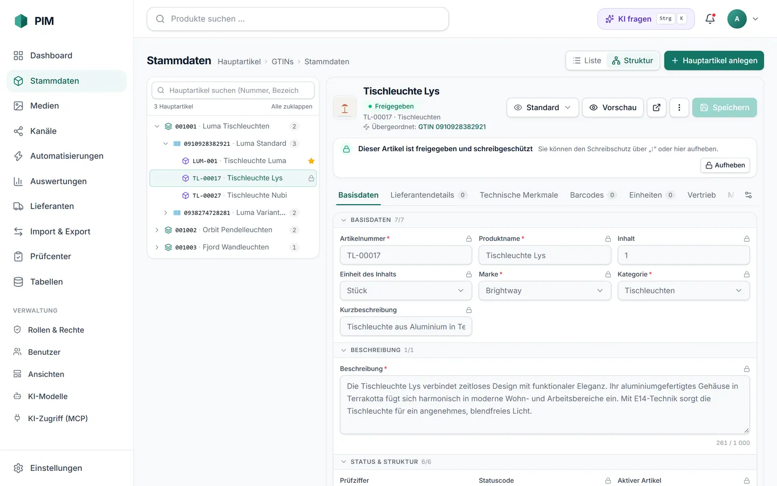The image size is (777, 486).
Task: Click the Tischleuchte Lys product thumbnail
Action: pyautogui.click(x=345, y=107)
